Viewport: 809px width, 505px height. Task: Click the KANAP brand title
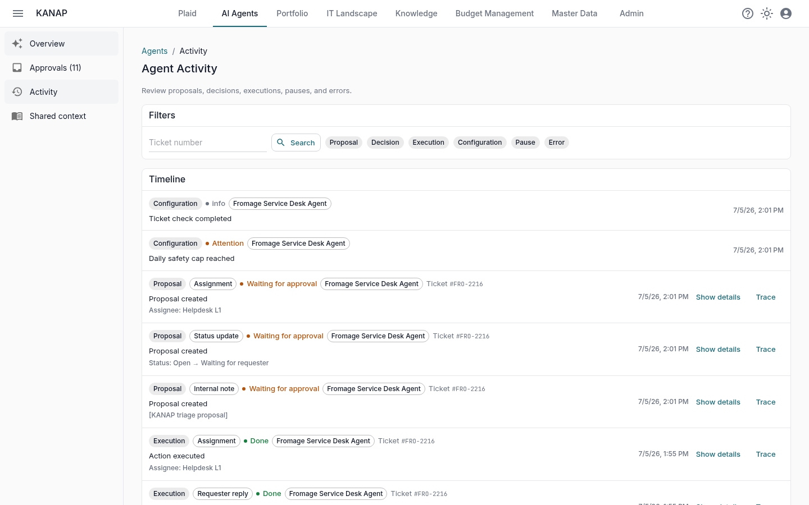click(x=52, y=13)
